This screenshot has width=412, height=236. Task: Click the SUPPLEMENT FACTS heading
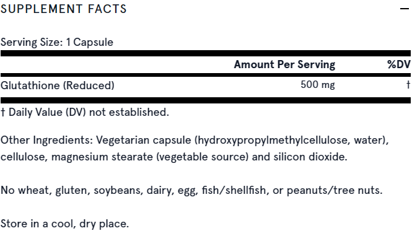(x=64, y=9)
